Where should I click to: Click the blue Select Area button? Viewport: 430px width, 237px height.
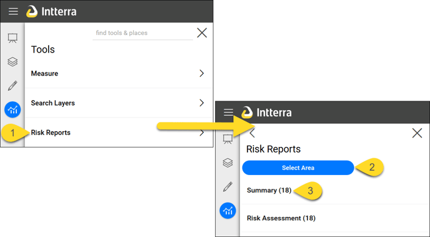[298, 168]
